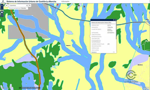Close the SIU info popup
This screenshot has height=90, width=150.
[x=115, y=20]
